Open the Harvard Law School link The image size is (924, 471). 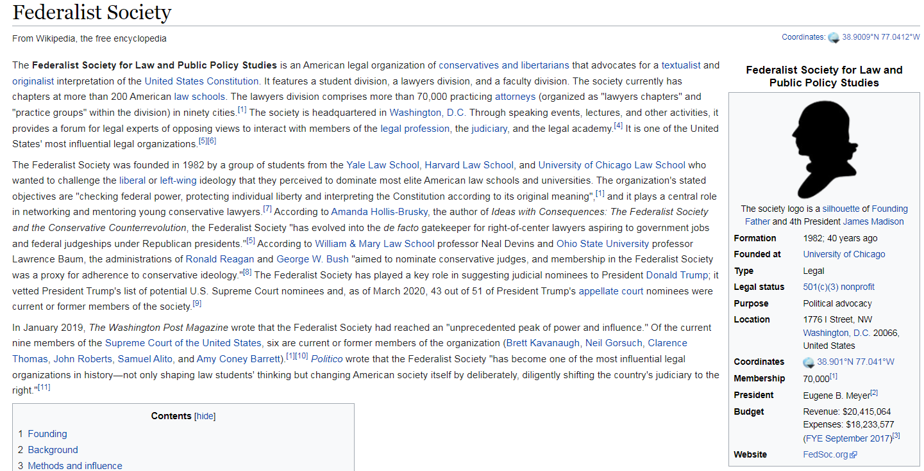coord(469,165)
